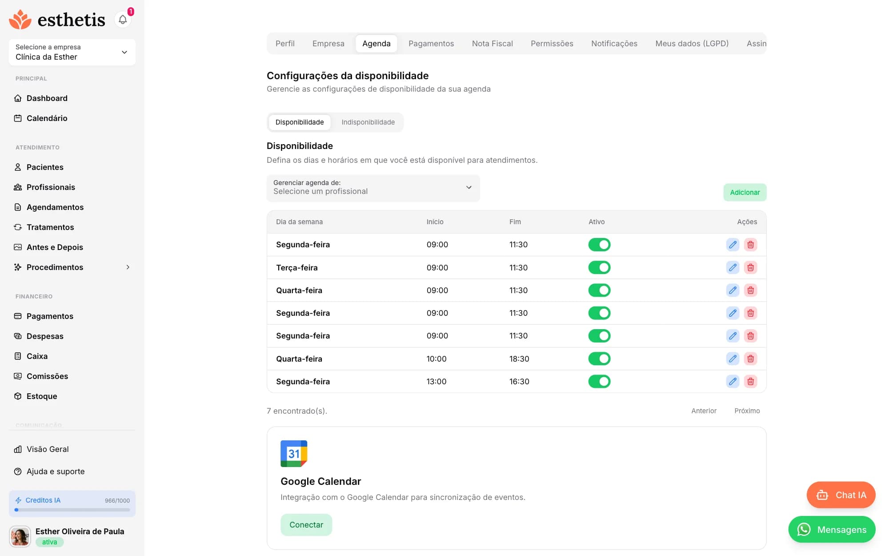Click the 13:00 start time cell
Screen dimensions: 889x556
pos(436,381)
